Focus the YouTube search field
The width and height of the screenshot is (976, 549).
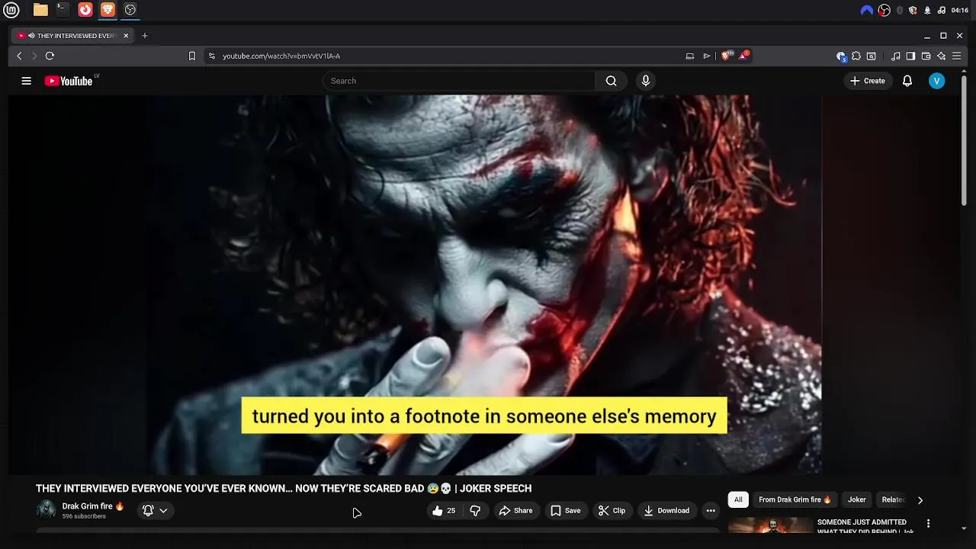459,81
